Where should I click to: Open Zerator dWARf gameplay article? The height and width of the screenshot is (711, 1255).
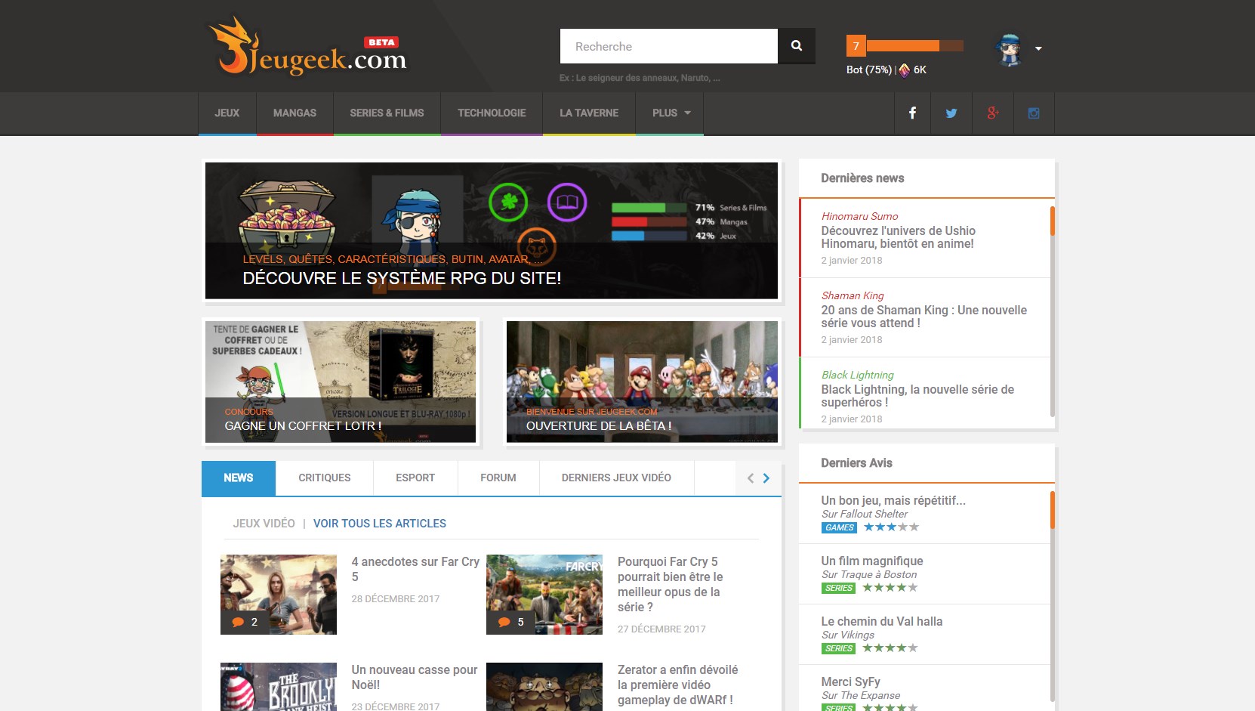(x=677, y=685)
